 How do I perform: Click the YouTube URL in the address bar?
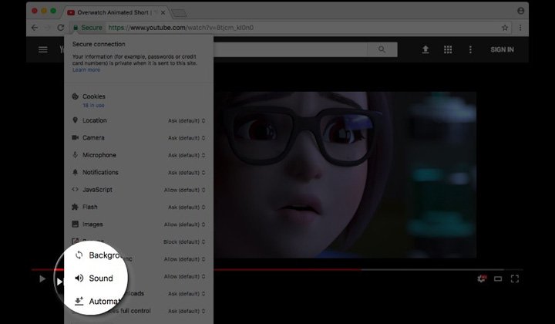click(181, 28)
